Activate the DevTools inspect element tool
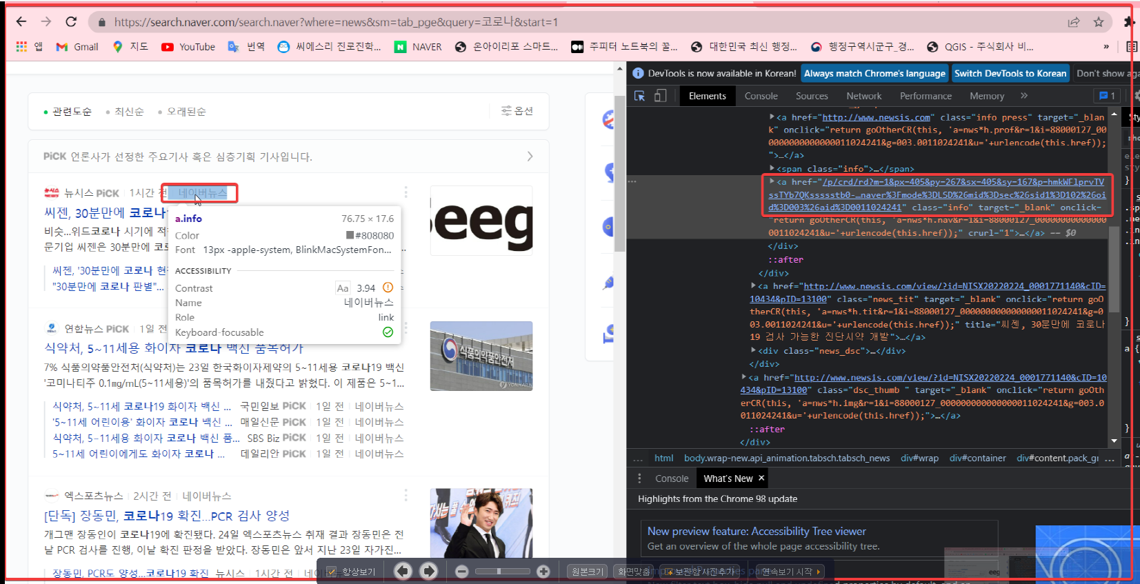Viewport: 1140px width, 584px height. tap(639, 96)
